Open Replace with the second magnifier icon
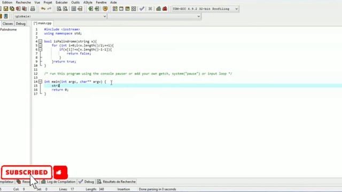342x192 pixels. (65, 9)
